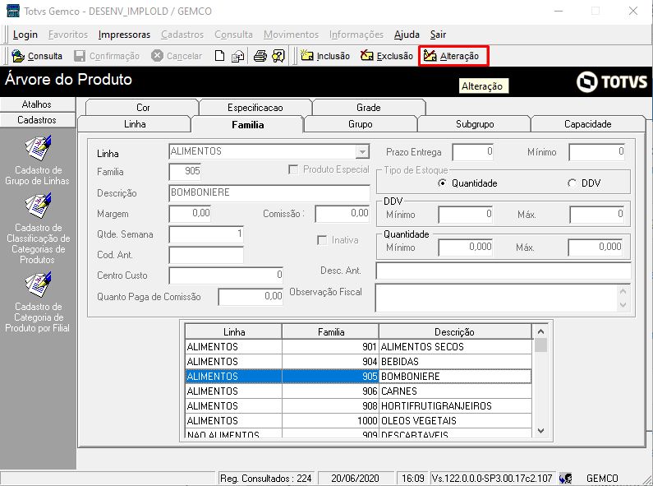This screenshot has width=653, height=486.
Task: Open the Login menu
Action: point(25,35)
